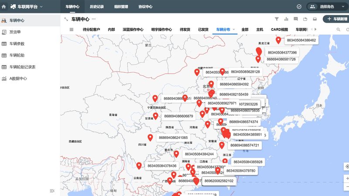This screenshot has width=349, height=196.
Task: Click map label 863405084379780
Action: (x=241, y=171)
